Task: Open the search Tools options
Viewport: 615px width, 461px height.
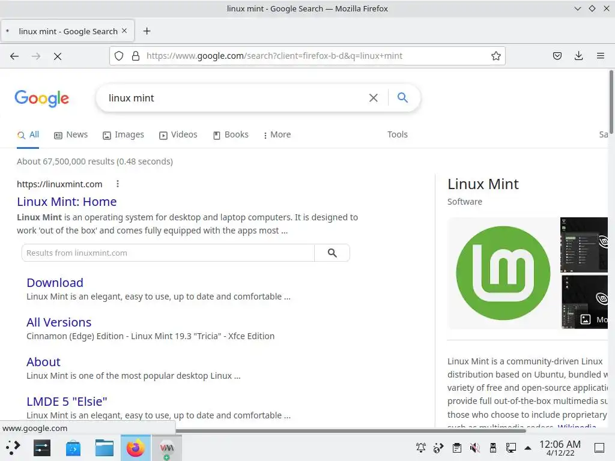Action: coord(398,134)
